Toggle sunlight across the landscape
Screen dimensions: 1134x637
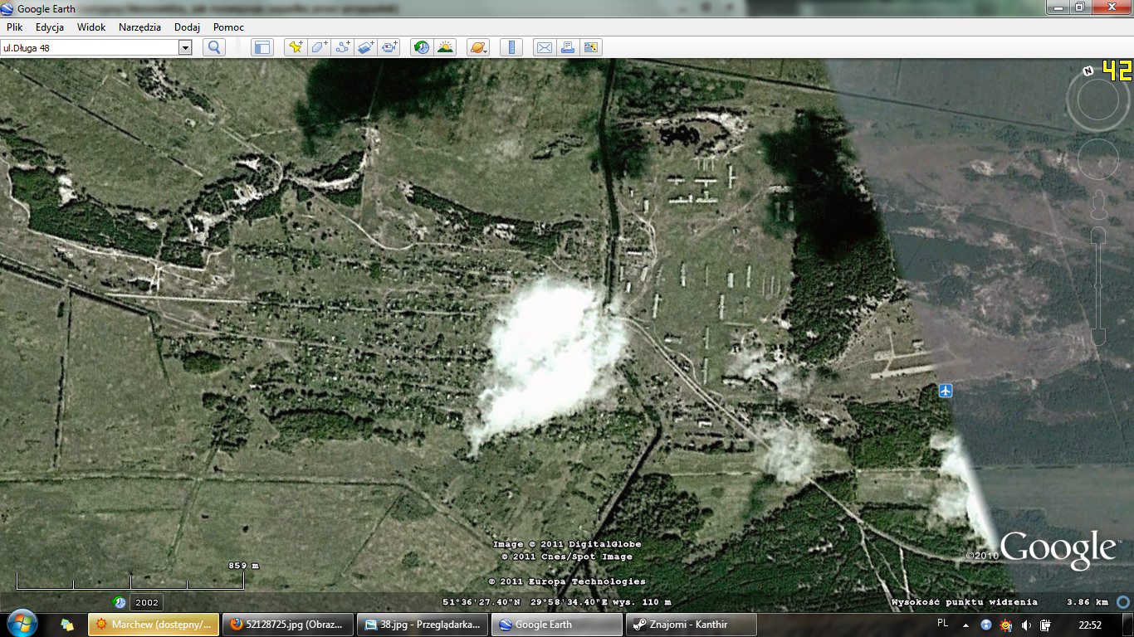[446, 47]
